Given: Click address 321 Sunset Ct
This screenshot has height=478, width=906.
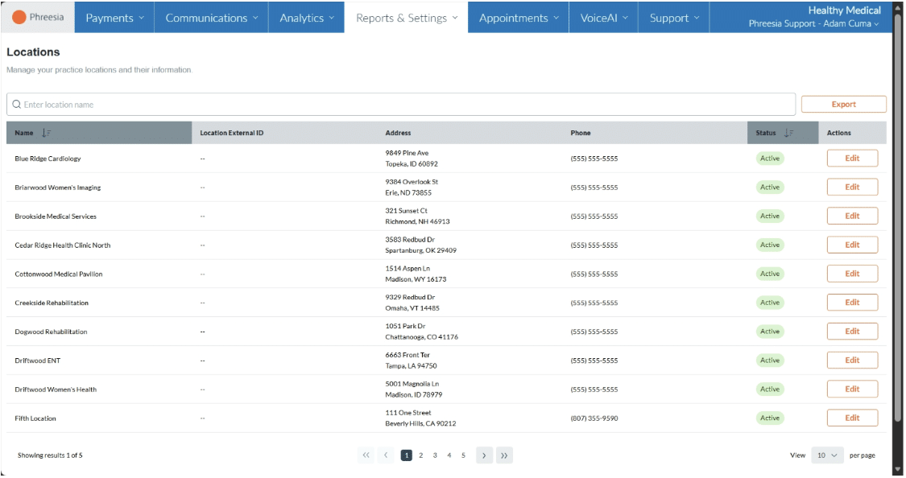Looking at the screenshot, I should [406, 211].
